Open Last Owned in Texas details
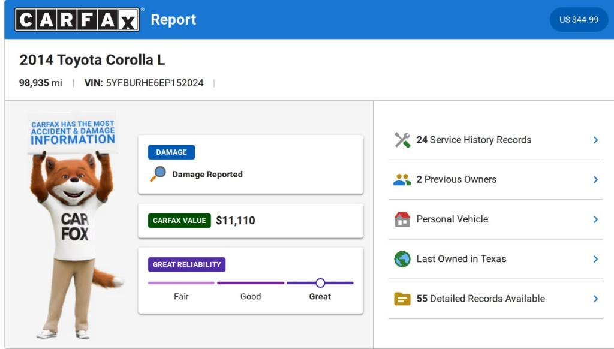This screenshot has height=349, width=614. pos(495,259)
